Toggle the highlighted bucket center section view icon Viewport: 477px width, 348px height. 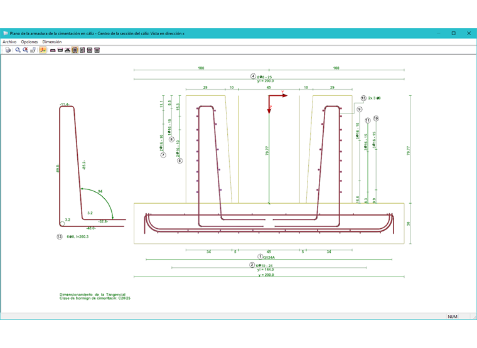[75, 50]
